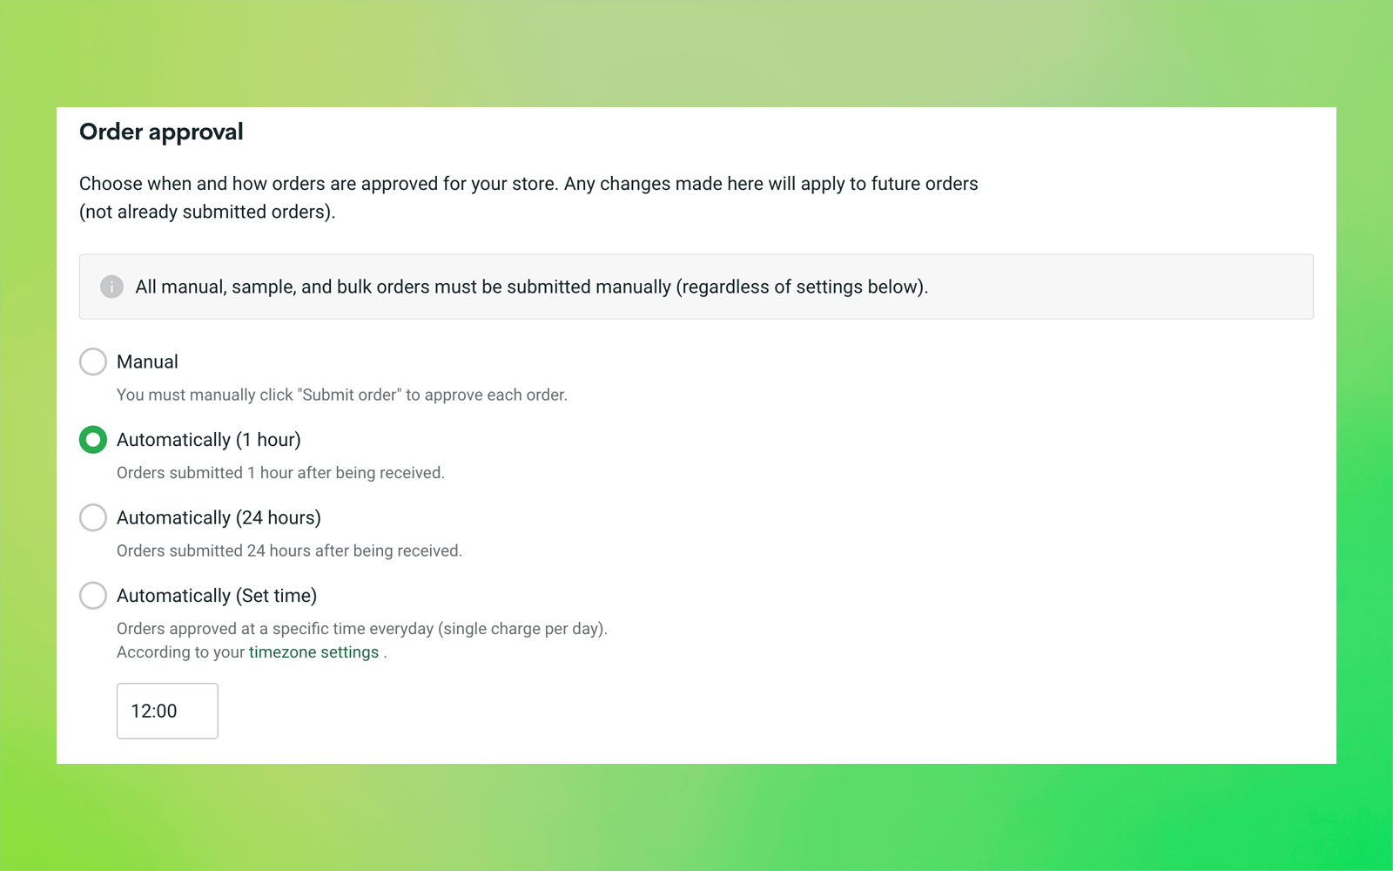Image resolution: width=1393 pixels, height=871 pixels.
Task: Click the Orders submitted 1 hour description
Action: (x=280, y=472)
